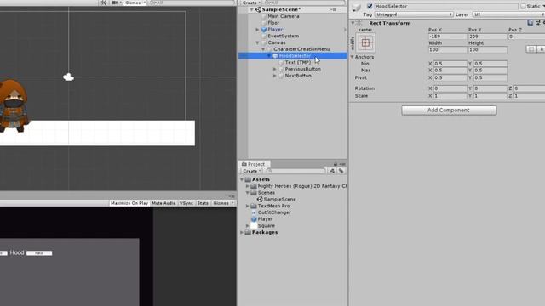Click the Square sprite thumbnail in Assets

coord(254,225)
